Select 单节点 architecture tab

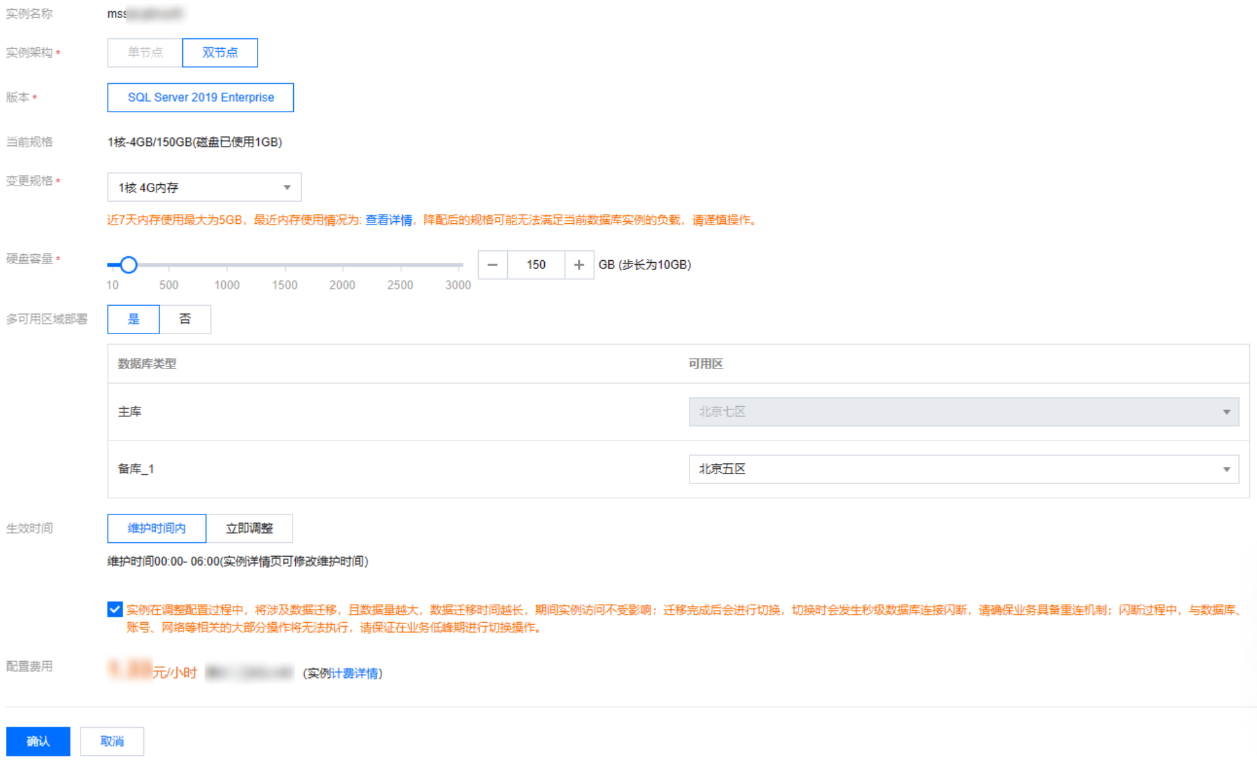tap(145, 53)
